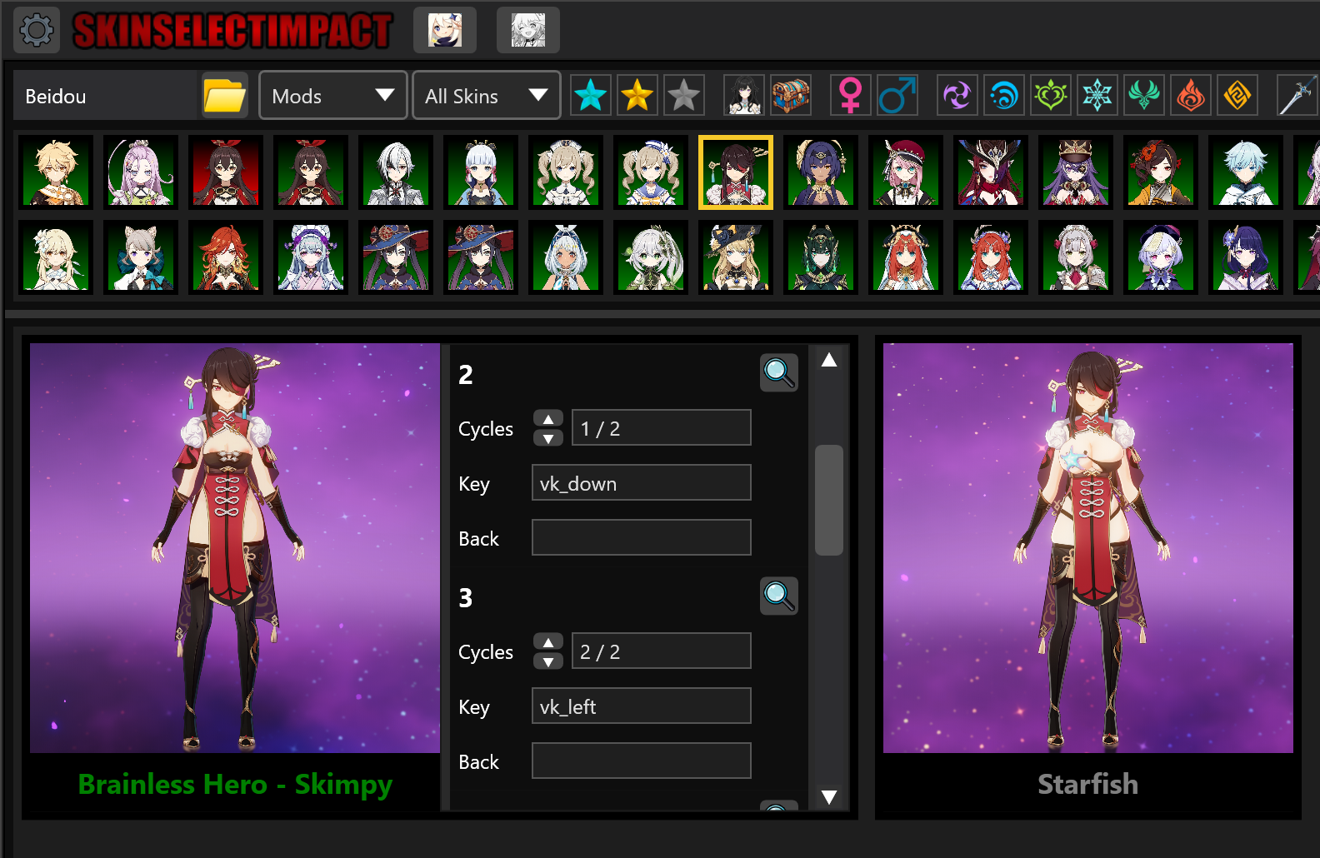This screenshot has width=1320, height=858.
Task: Select the Candace character portrait
Action: [x=821, y=172]
